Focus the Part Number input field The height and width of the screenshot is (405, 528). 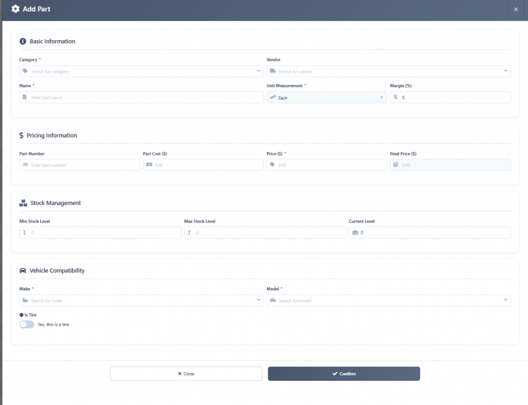point(82,165)
